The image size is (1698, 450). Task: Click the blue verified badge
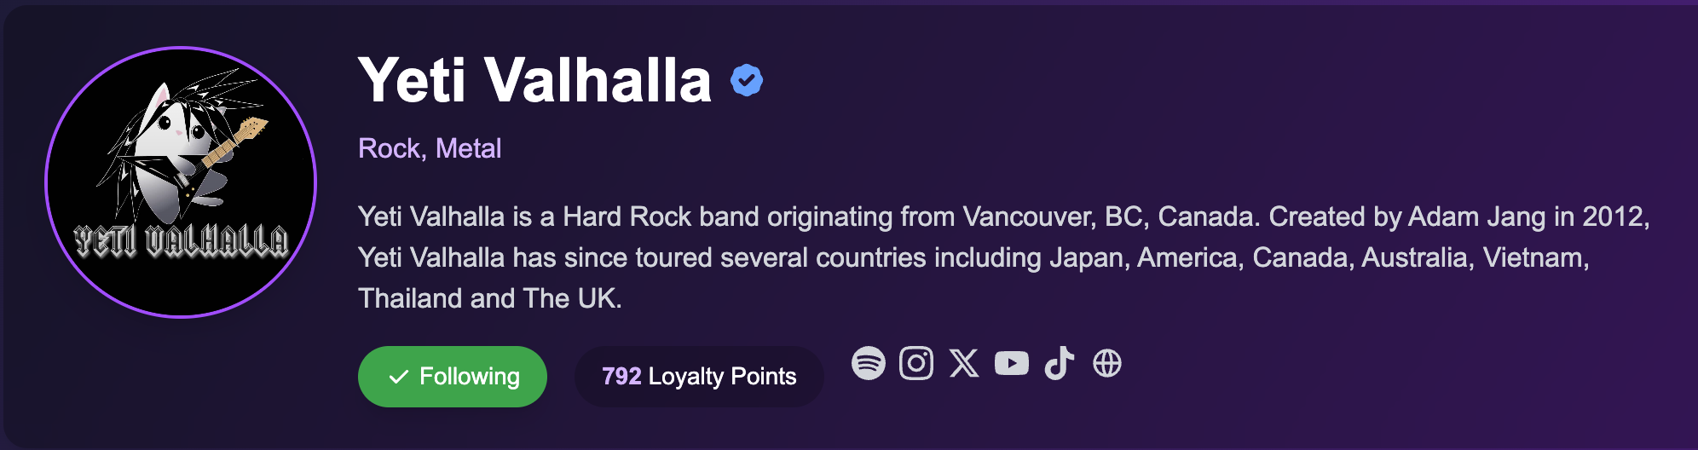pyautogui.click(x=747, y=80)
